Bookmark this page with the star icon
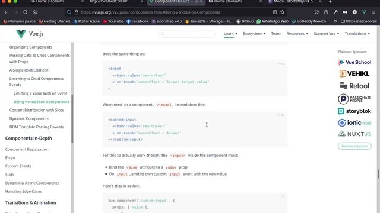 coord(283,12)
